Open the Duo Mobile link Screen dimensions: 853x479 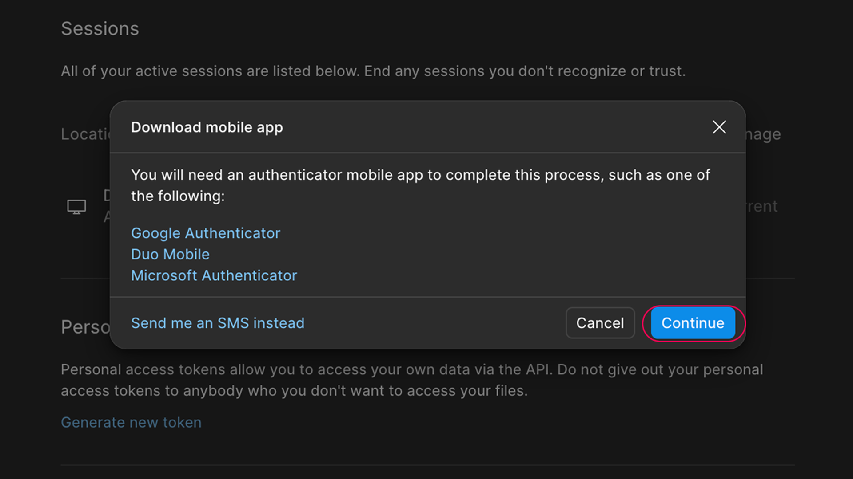coord(170,255)
